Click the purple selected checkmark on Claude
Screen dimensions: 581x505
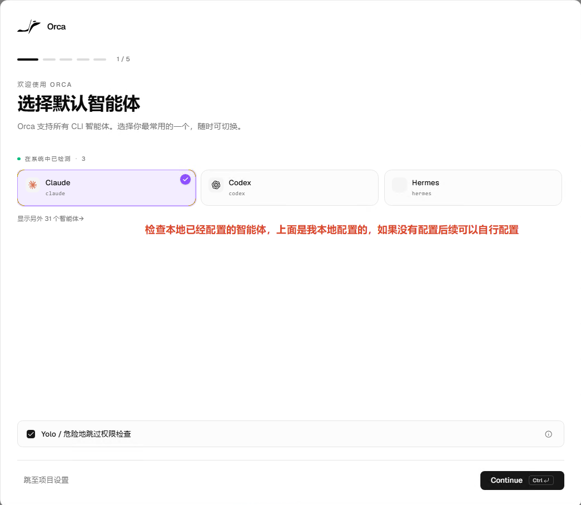(185, 180)
